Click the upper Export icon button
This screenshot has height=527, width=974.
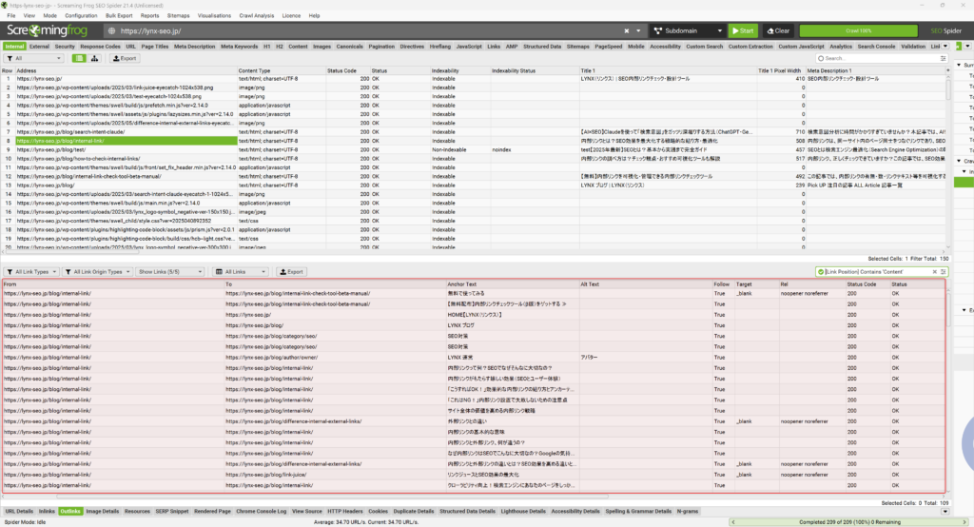point(125,58)
